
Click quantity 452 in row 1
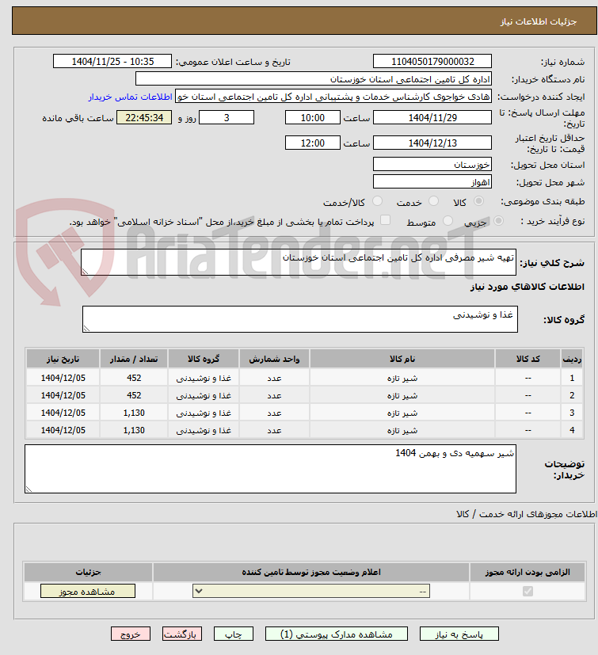134,378
